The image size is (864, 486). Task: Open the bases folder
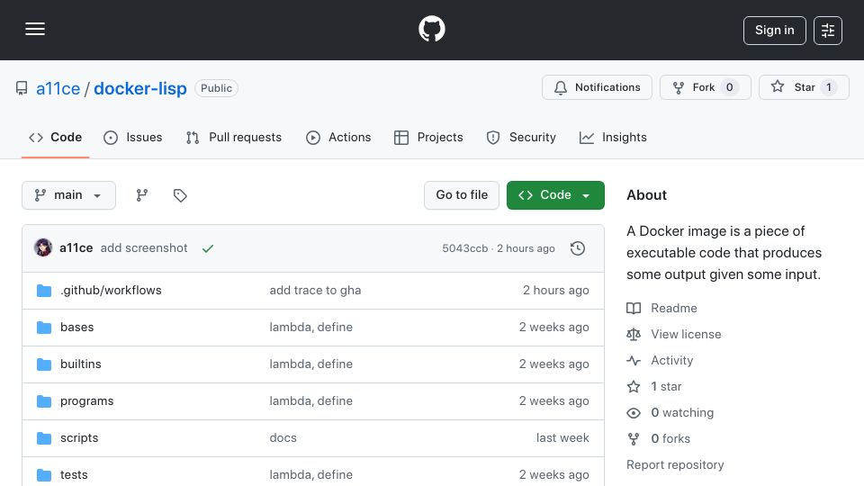pyautogui.click(x=77, y=328)
